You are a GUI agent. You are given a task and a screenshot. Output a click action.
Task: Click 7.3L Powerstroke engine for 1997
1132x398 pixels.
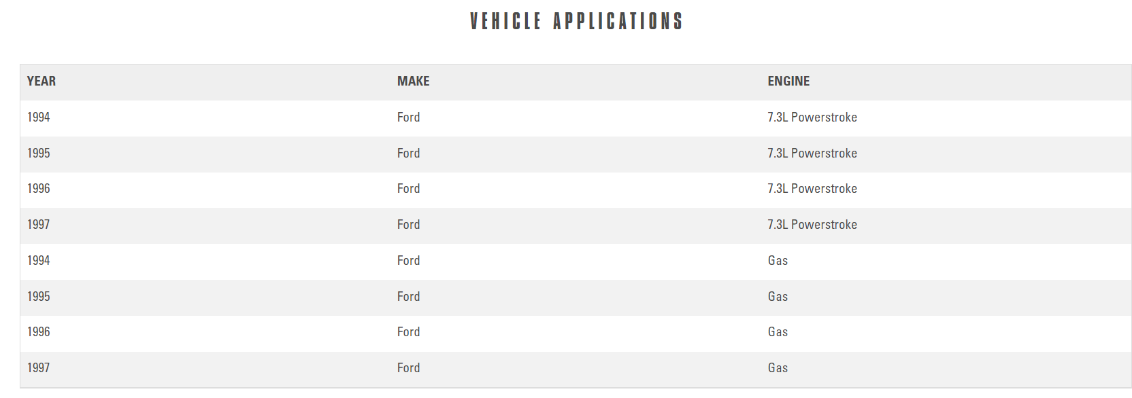coord(812,225)
